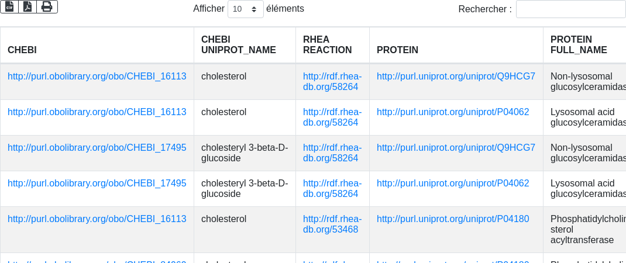The image size is (626, 263).
Task: Sort by PROTEIN FULL_NAME column header
Action: pyautogui.click(x=579, y=44)
